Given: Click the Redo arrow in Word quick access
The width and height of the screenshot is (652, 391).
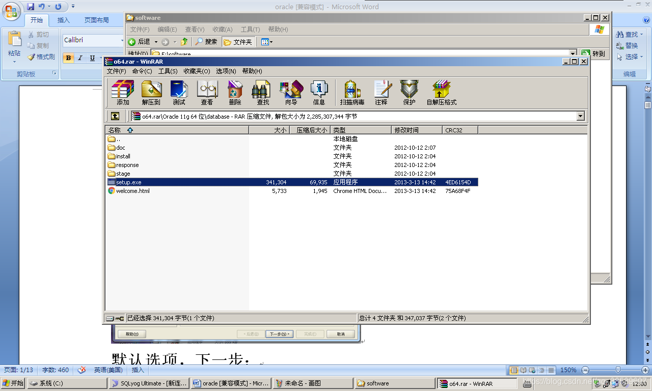Looking at the screenshot, I should [58, 7].
